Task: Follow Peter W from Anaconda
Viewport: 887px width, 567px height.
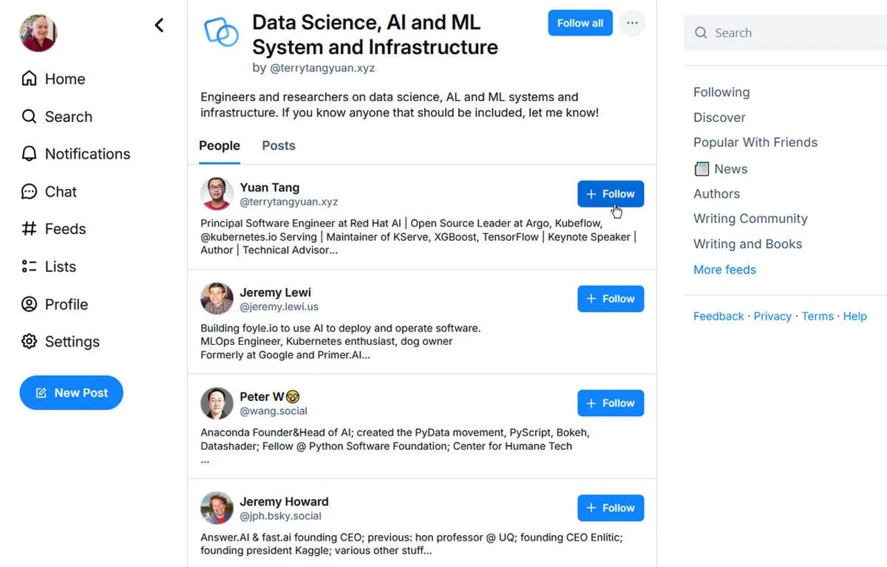Action: [611, 404]
